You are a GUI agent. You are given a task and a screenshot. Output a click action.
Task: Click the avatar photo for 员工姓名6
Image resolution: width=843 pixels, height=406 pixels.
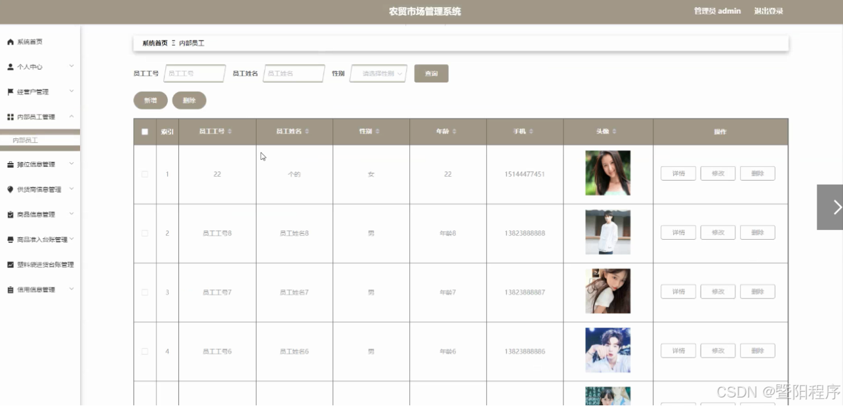click(x=608, y=350)
